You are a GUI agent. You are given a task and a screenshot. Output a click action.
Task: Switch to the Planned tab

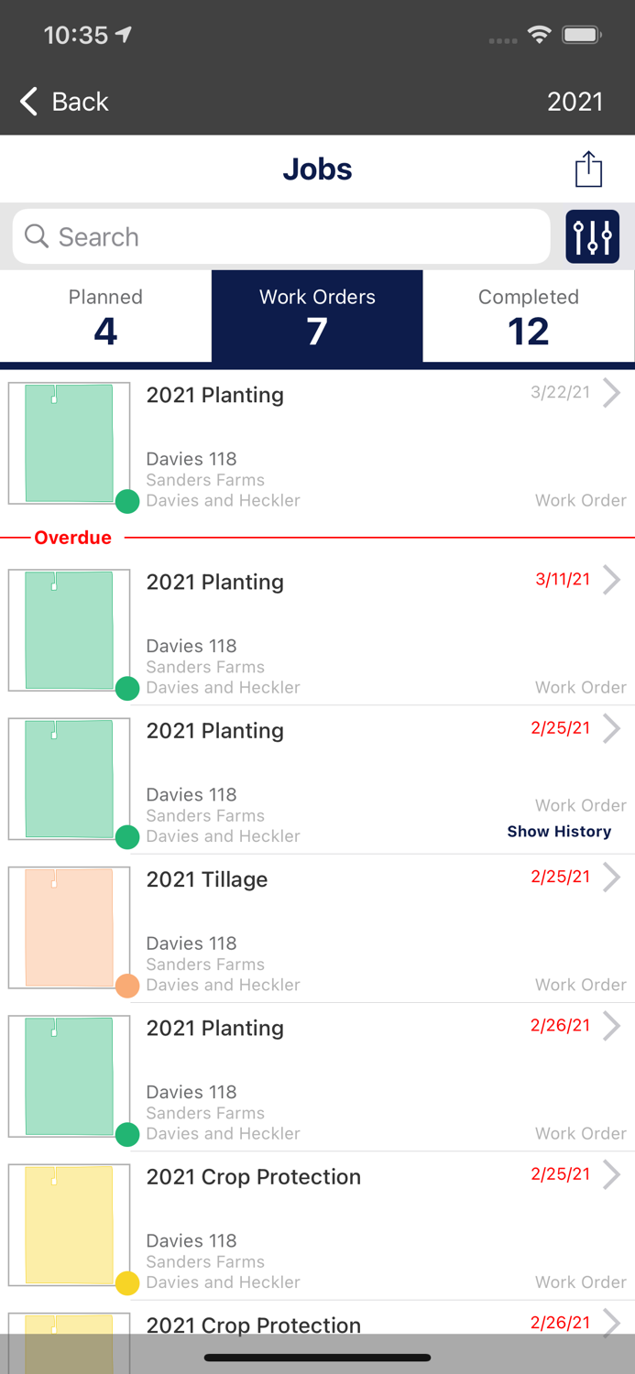point(105,317)
